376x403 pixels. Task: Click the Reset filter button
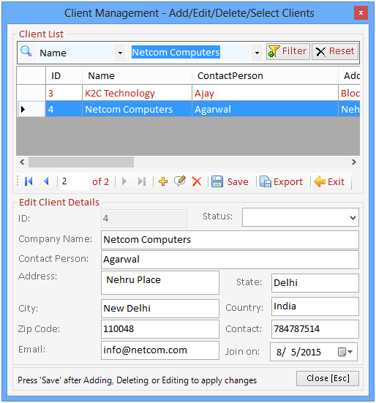click(x=335, y=51)
